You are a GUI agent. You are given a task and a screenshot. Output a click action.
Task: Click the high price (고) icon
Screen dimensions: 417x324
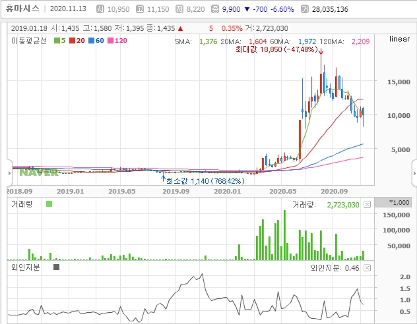click(x=140, y=9)
